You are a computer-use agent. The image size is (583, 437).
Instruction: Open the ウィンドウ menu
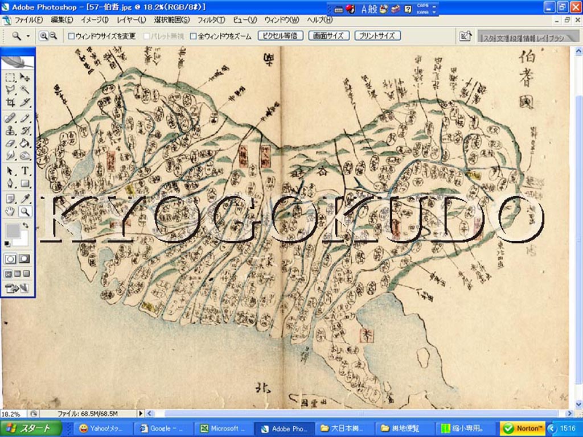(x=281, y=20)
